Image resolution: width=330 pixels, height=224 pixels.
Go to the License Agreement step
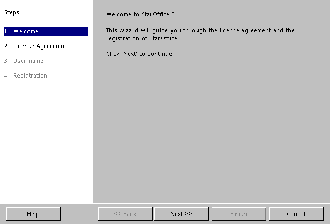35,46
